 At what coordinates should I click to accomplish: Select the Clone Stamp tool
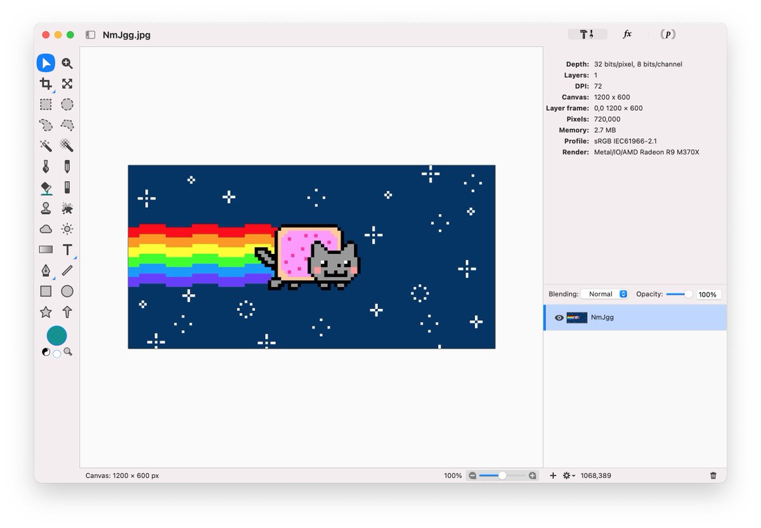[x=46, y=208]
